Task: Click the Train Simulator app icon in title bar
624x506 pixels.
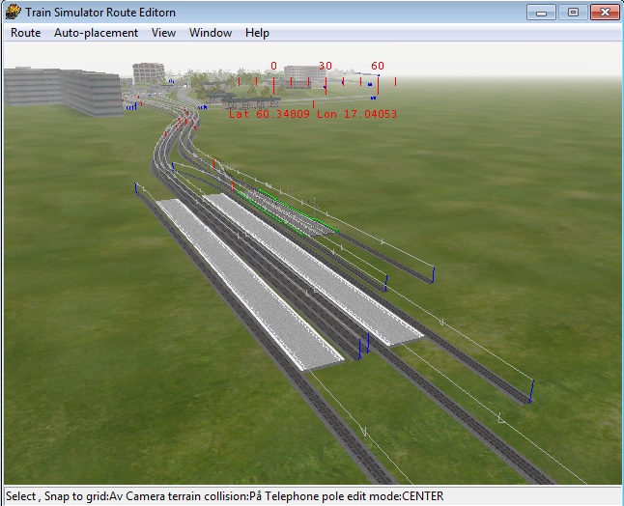Action: pos(13,12)
